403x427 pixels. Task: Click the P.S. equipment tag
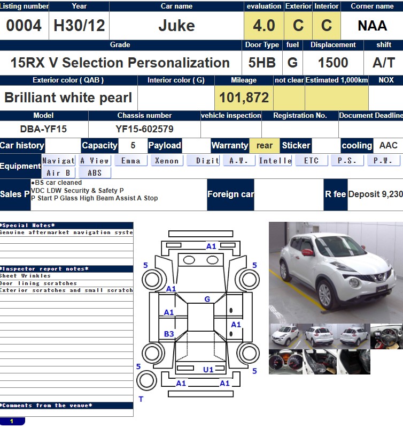347,161
